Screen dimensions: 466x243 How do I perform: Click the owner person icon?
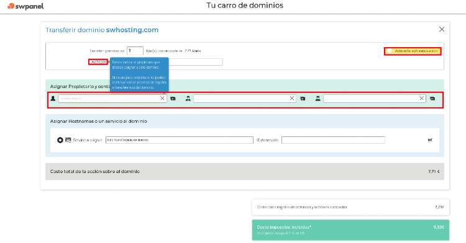coord(53,99)
